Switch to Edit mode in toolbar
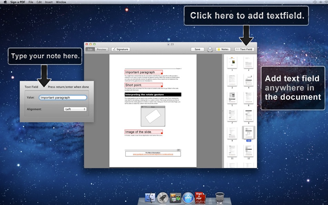 pyautogui.click(x=90, y=49)
